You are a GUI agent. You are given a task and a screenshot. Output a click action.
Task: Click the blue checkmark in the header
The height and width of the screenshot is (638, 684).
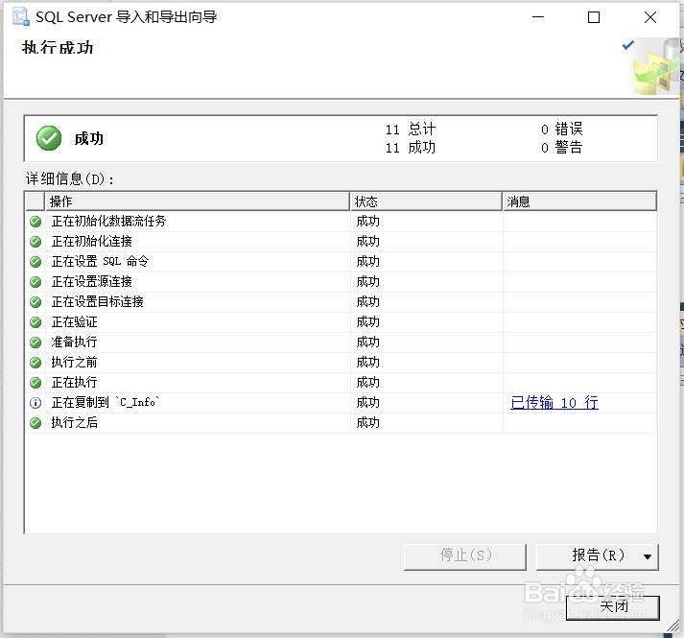[x=627, y=45]
